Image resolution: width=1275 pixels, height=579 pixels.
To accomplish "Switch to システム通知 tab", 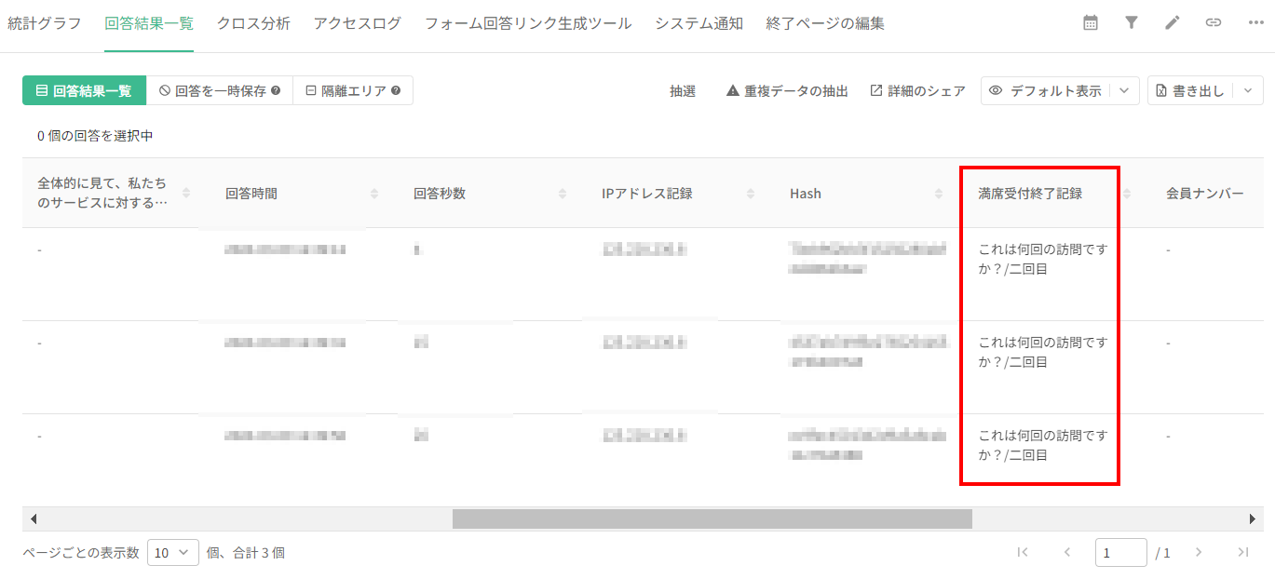I will pos(699,23).
